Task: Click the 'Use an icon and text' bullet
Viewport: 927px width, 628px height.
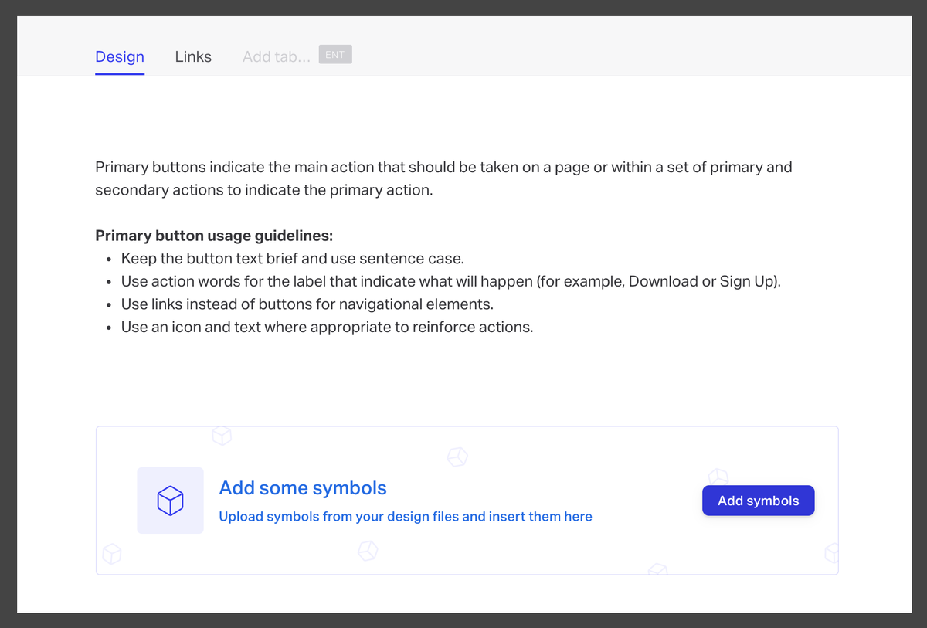Action: (327, 327)
